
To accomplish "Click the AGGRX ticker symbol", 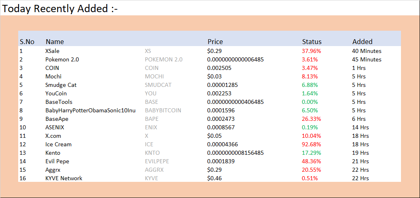I will tap(154, 170).
